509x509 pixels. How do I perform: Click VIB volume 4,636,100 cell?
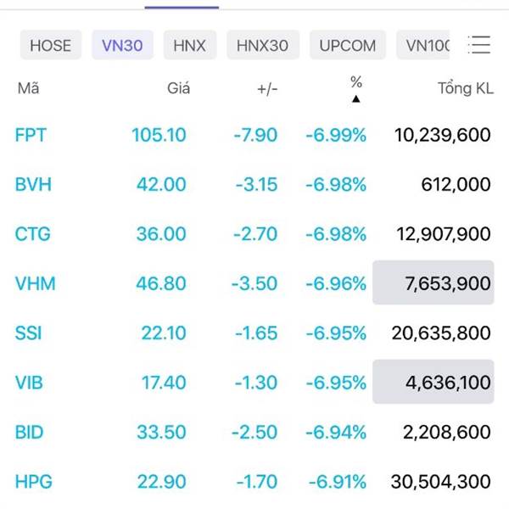433,382
